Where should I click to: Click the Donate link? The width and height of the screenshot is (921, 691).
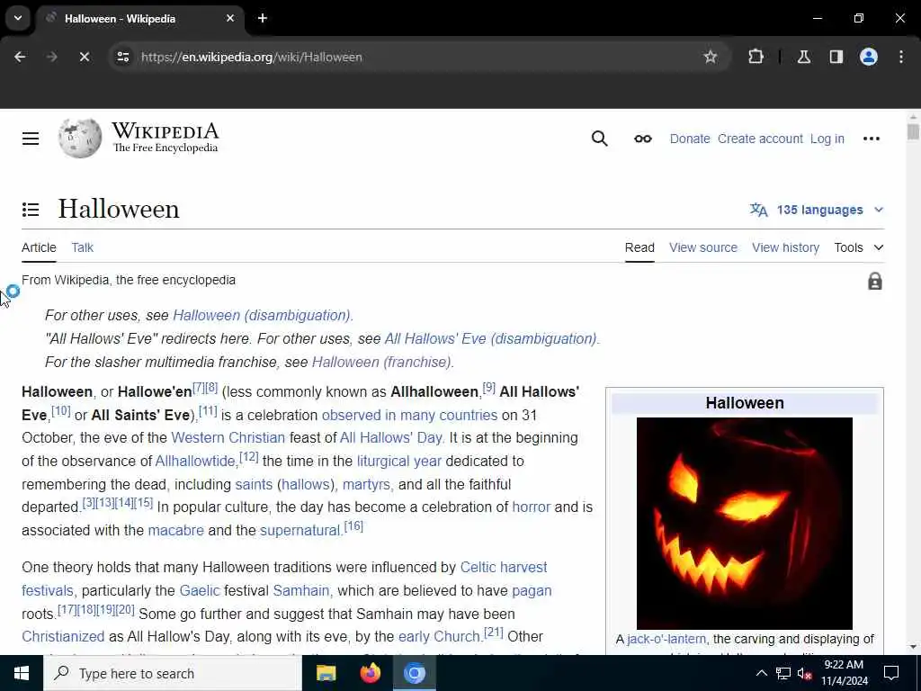(x=690, y=139)
